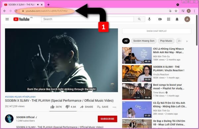Screen dimensions: 199x129
Task: Open the ViruSs Reaction channel name
Action: pos(161,74)
